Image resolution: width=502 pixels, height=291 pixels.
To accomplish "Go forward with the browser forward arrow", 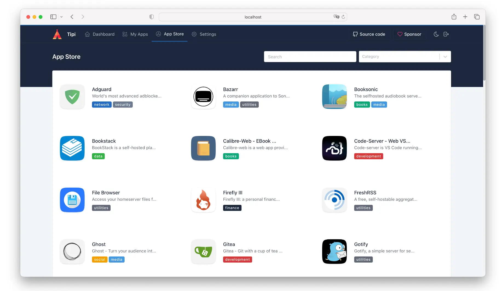I will [83, 17].
